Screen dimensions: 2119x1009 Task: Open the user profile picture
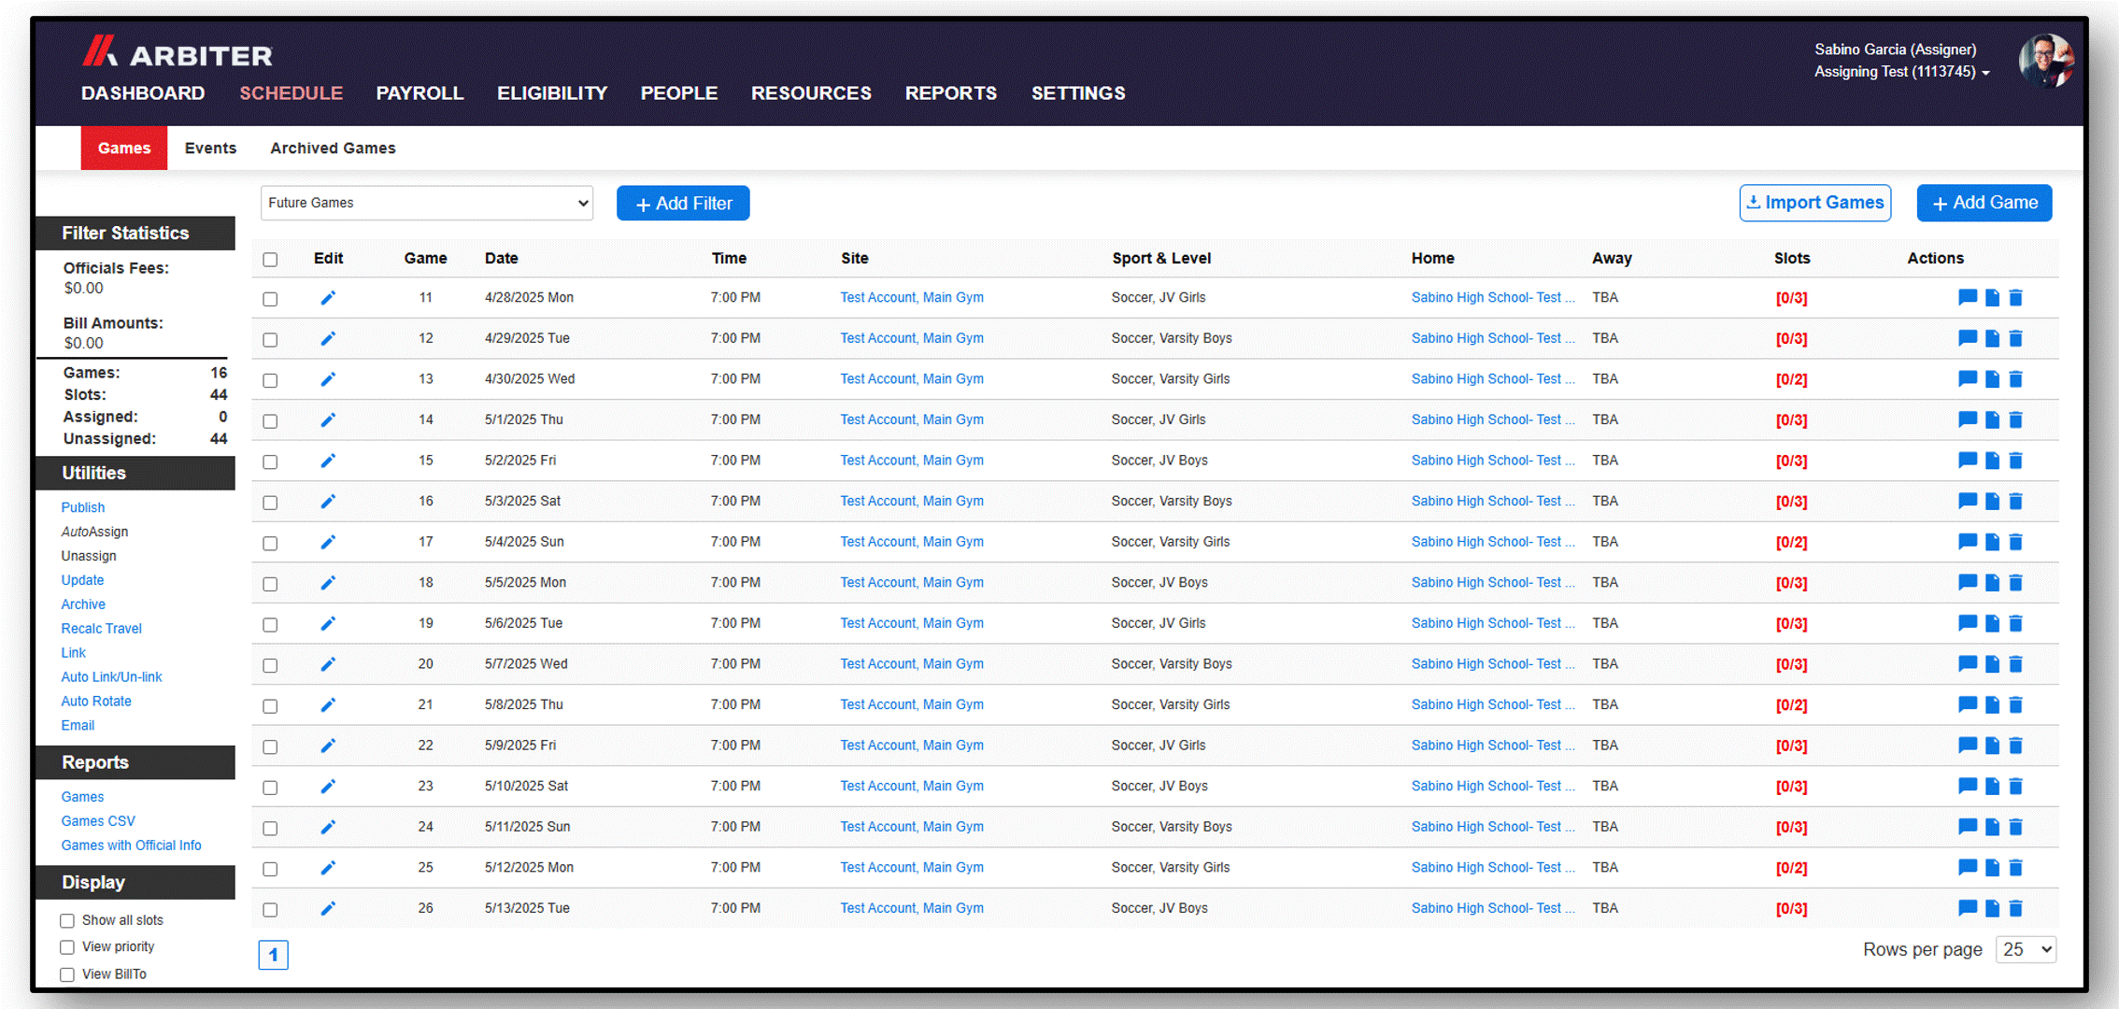click(2046, 62)
